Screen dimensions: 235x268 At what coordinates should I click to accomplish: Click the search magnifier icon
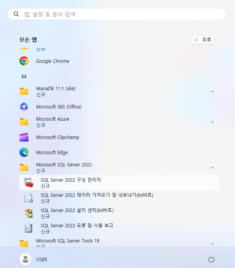point(16,14)
